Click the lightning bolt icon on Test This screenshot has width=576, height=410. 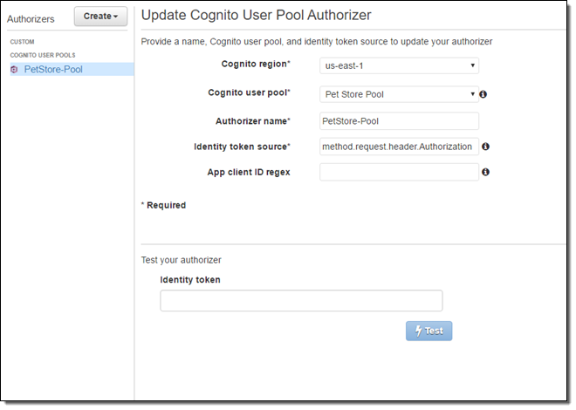coord(418,331)
